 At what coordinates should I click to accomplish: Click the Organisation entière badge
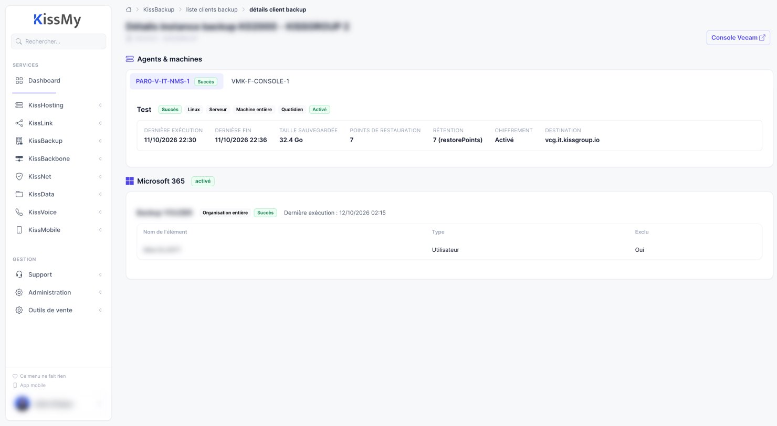(225, 213)
